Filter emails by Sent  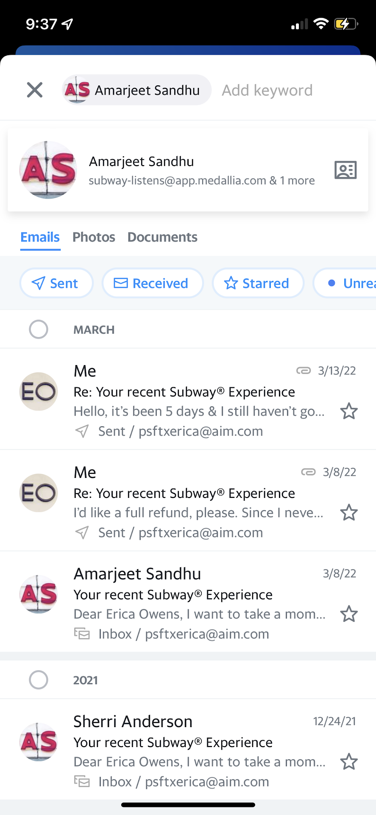pos(56,283)
